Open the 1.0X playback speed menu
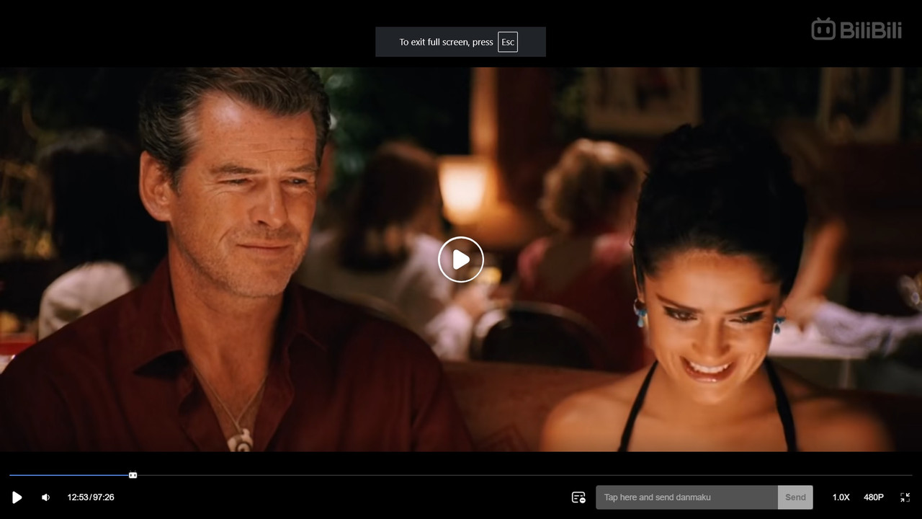 (841, 497)
